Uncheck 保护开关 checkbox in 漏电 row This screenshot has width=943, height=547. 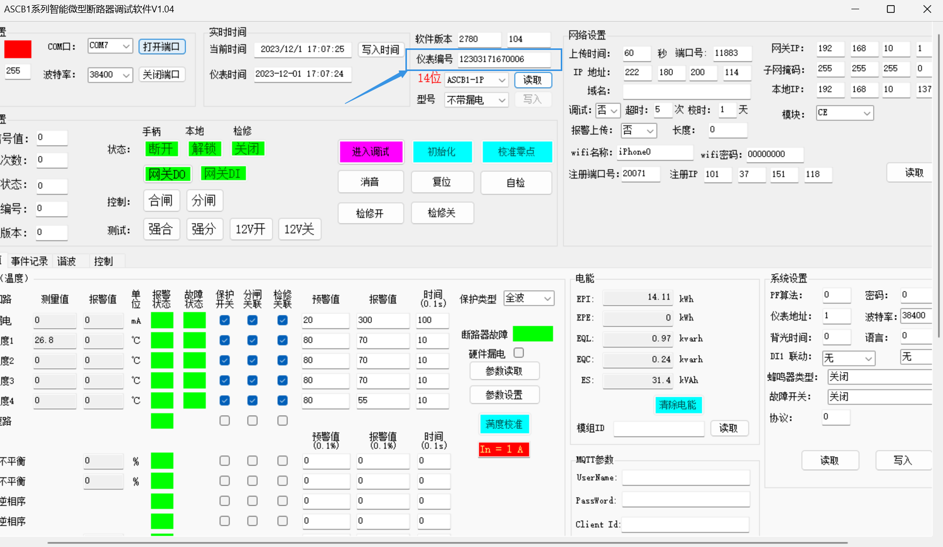click(225, 320)
